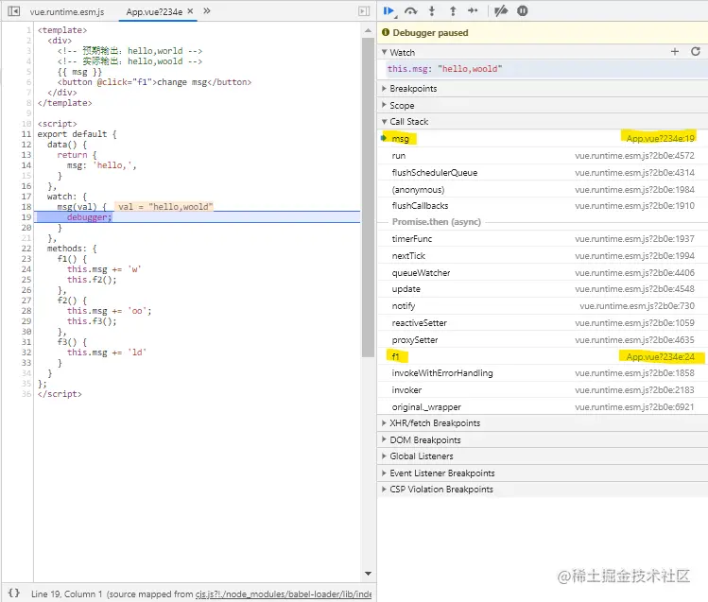Select timerFunc call stack frame
708x602 pixels.
[543, 239]
